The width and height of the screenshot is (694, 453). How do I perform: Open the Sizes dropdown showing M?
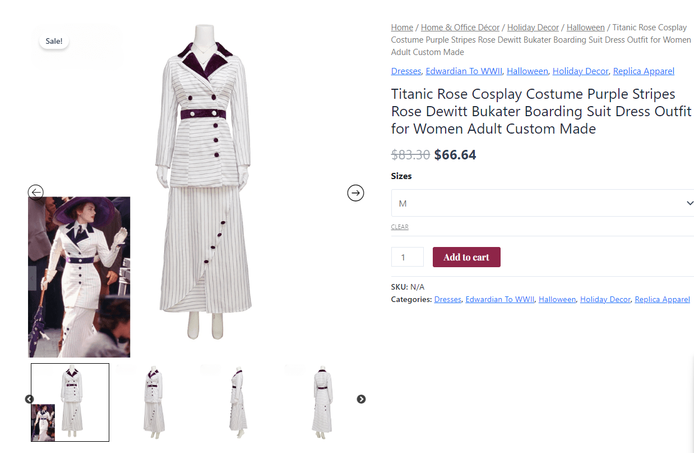point(542,203)
